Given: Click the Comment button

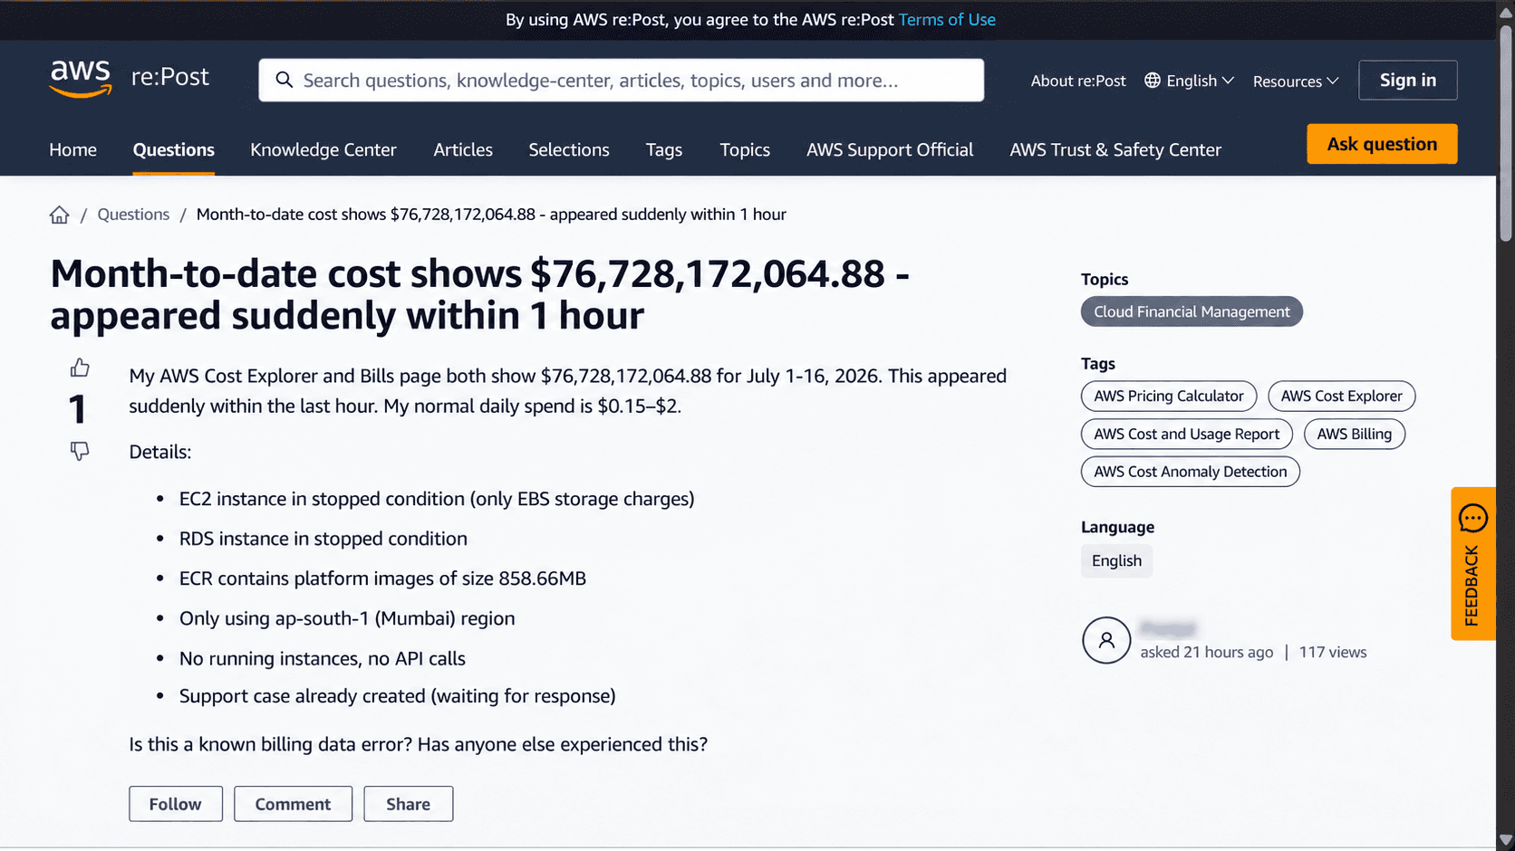Looking at the screenshot, I should 293,804.
